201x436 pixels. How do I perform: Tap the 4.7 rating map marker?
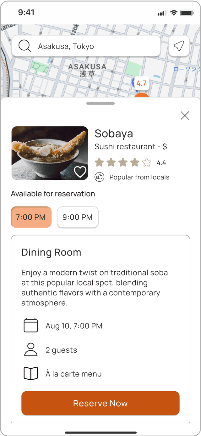click(x=141, y=83)
